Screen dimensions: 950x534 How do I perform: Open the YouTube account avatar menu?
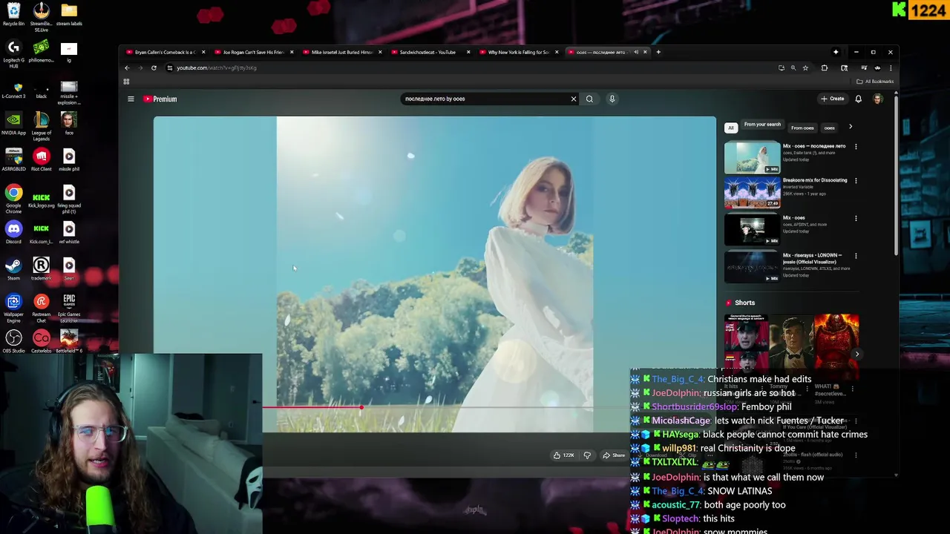877,99
